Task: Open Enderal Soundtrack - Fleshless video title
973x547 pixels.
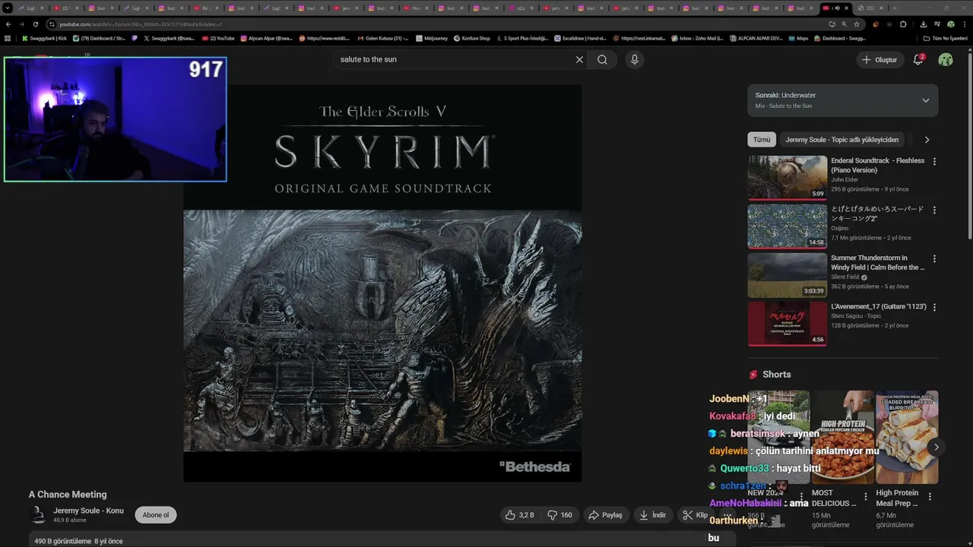Action: click(878, 166)
